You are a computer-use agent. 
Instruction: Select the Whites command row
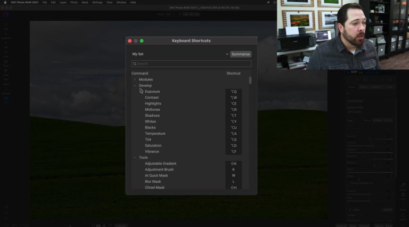click(150, 121)
